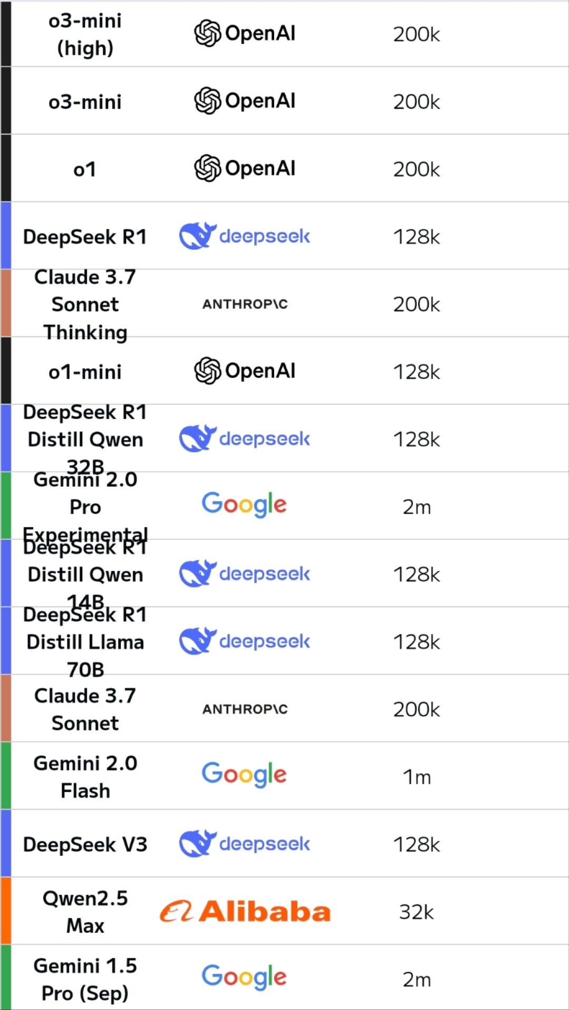Viewport: 569px width, 1010px height.
Task: Click the black color strip beside o1
Action: 6,168
